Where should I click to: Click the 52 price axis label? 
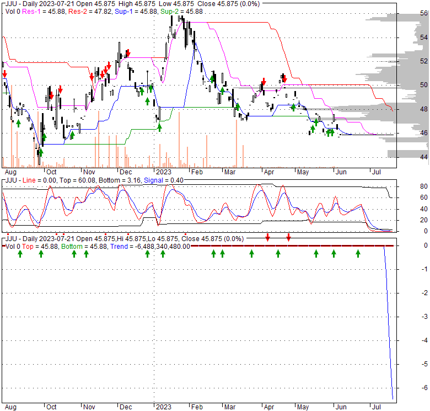point(424,61)
